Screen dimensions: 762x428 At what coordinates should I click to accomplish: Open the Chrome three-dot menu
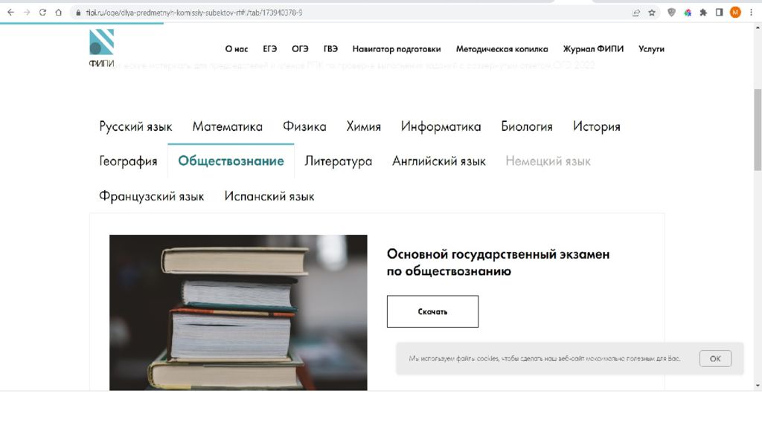752,13
